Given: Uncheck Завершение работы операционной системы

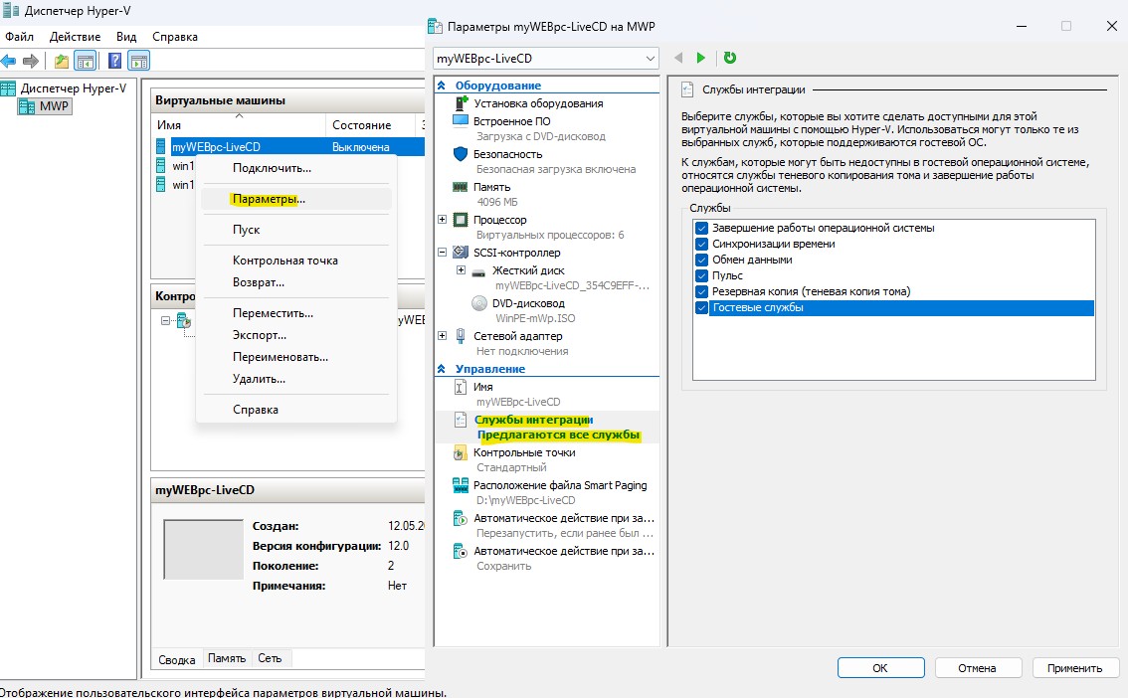Looking at the screenshot, I should (701, 227).
